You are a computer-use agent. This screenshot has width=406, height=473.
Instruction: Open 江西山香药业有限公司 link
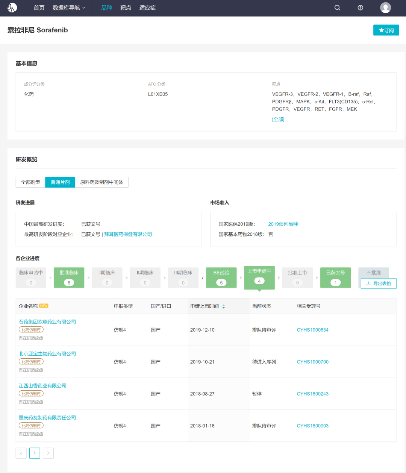point(42,386)
